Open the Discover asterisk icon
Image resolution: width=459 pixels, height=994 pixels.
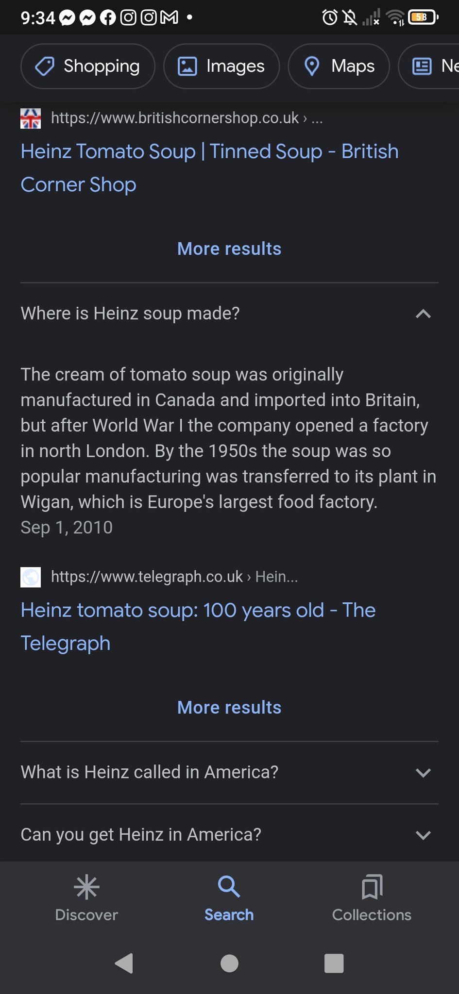[x=86, y=887]
